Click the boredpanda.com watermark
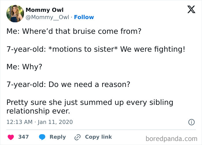 171,139
